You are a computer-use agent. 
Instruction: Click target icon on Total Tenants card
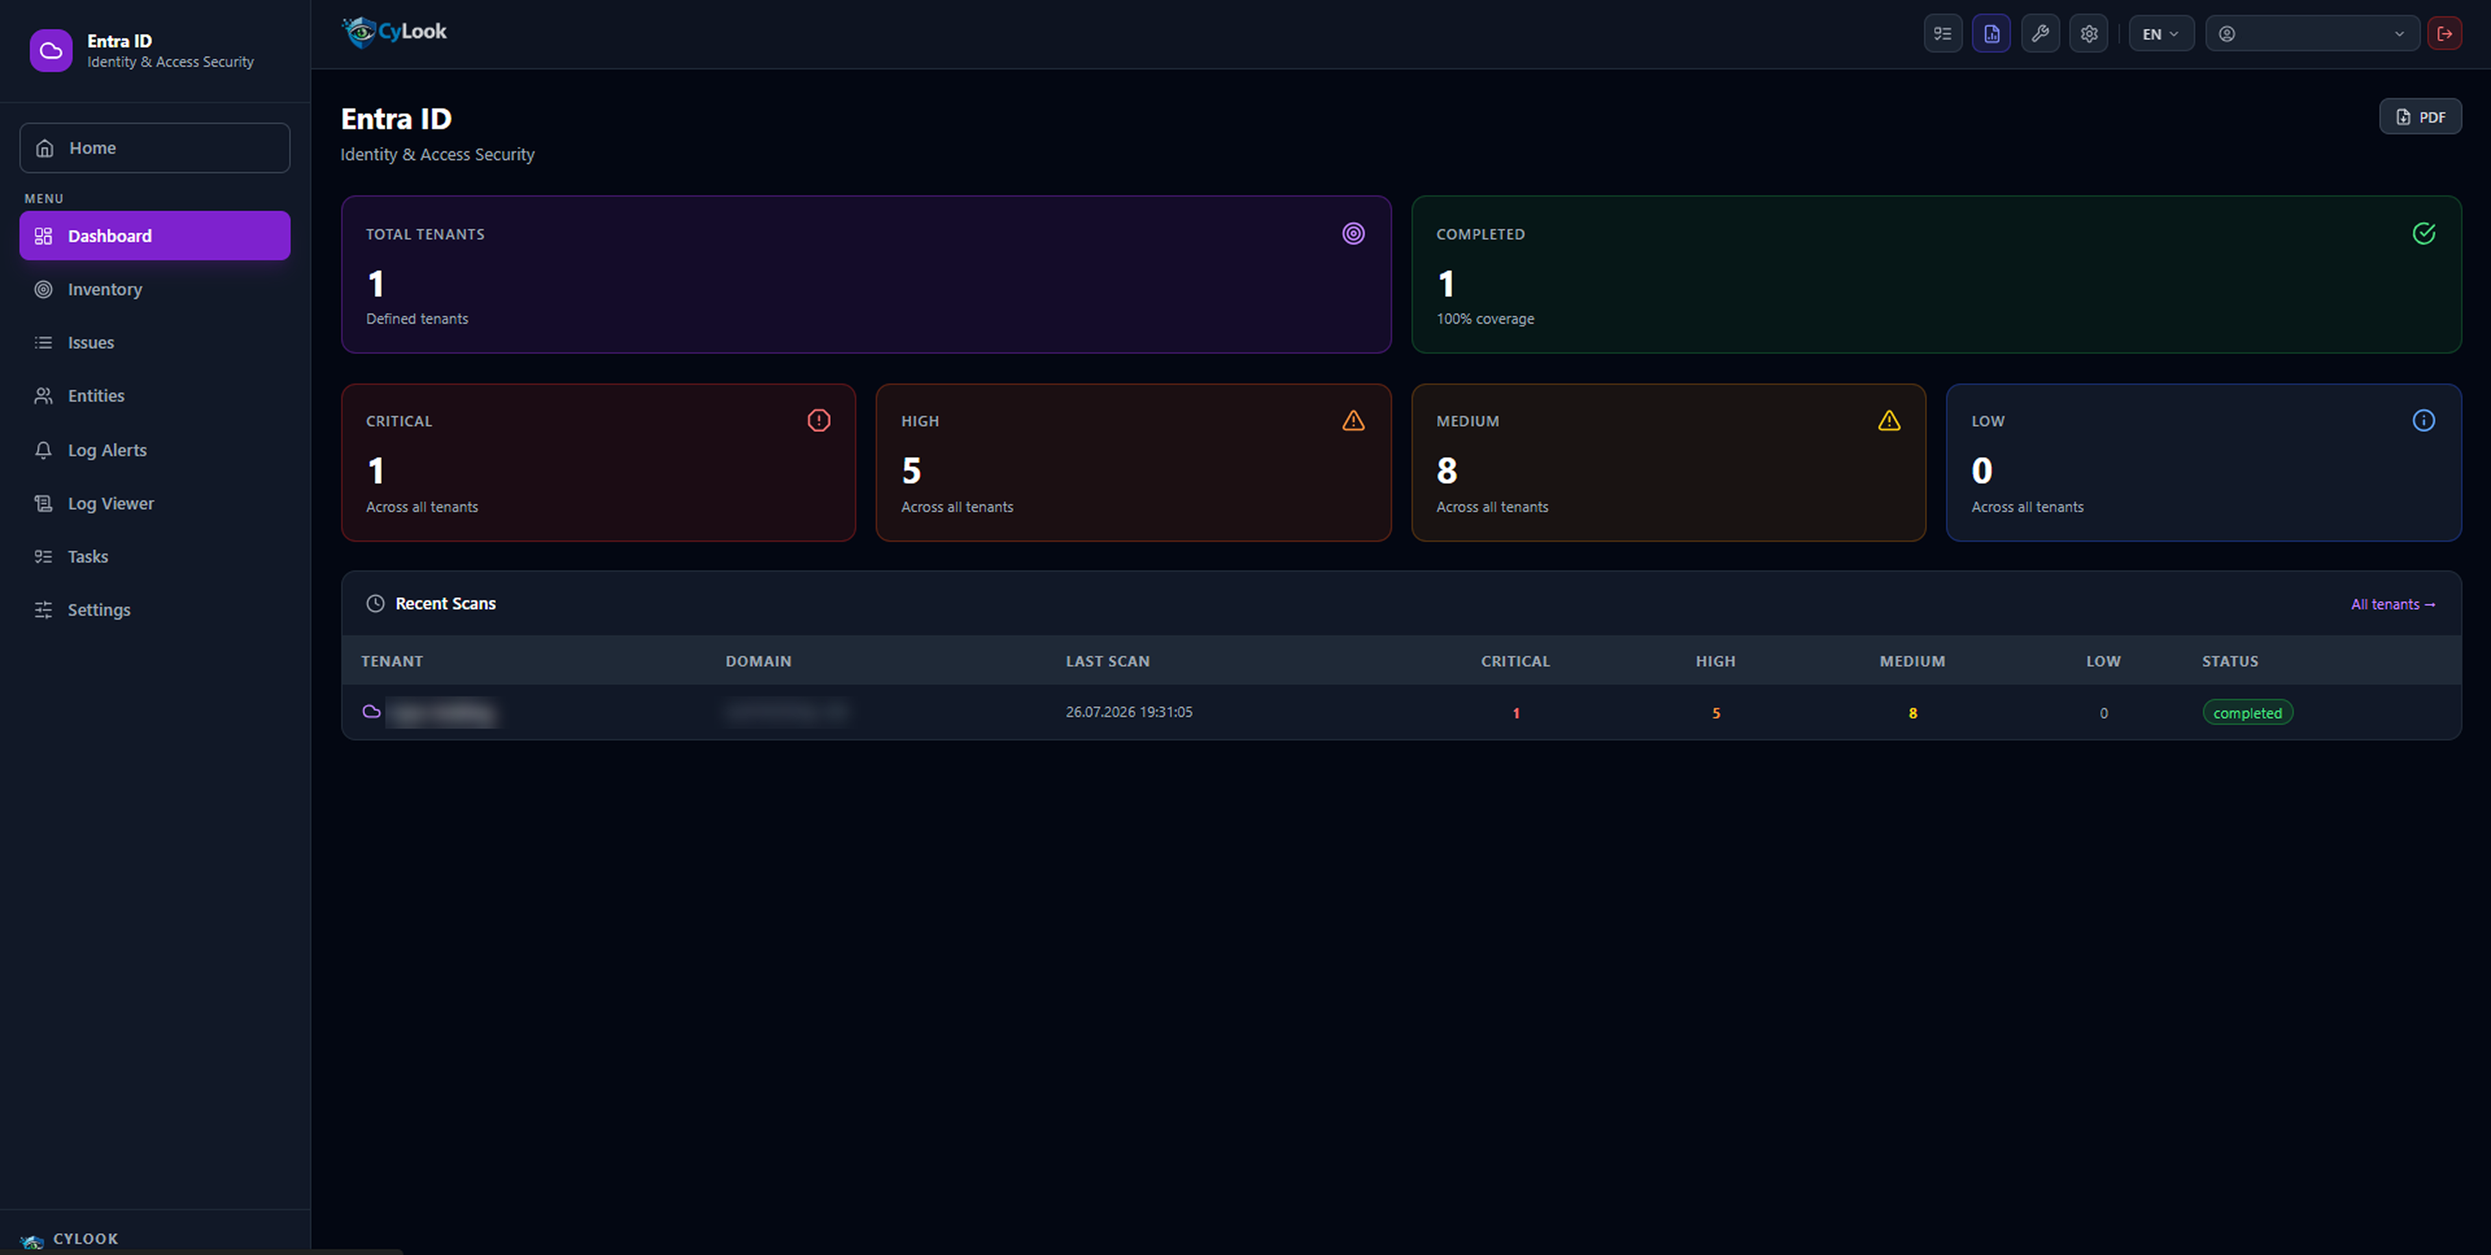1353,233
